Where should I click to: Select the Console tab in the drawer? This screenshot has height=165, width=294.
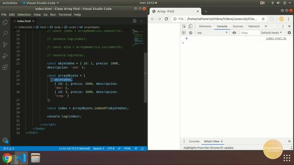click(194, 142)
